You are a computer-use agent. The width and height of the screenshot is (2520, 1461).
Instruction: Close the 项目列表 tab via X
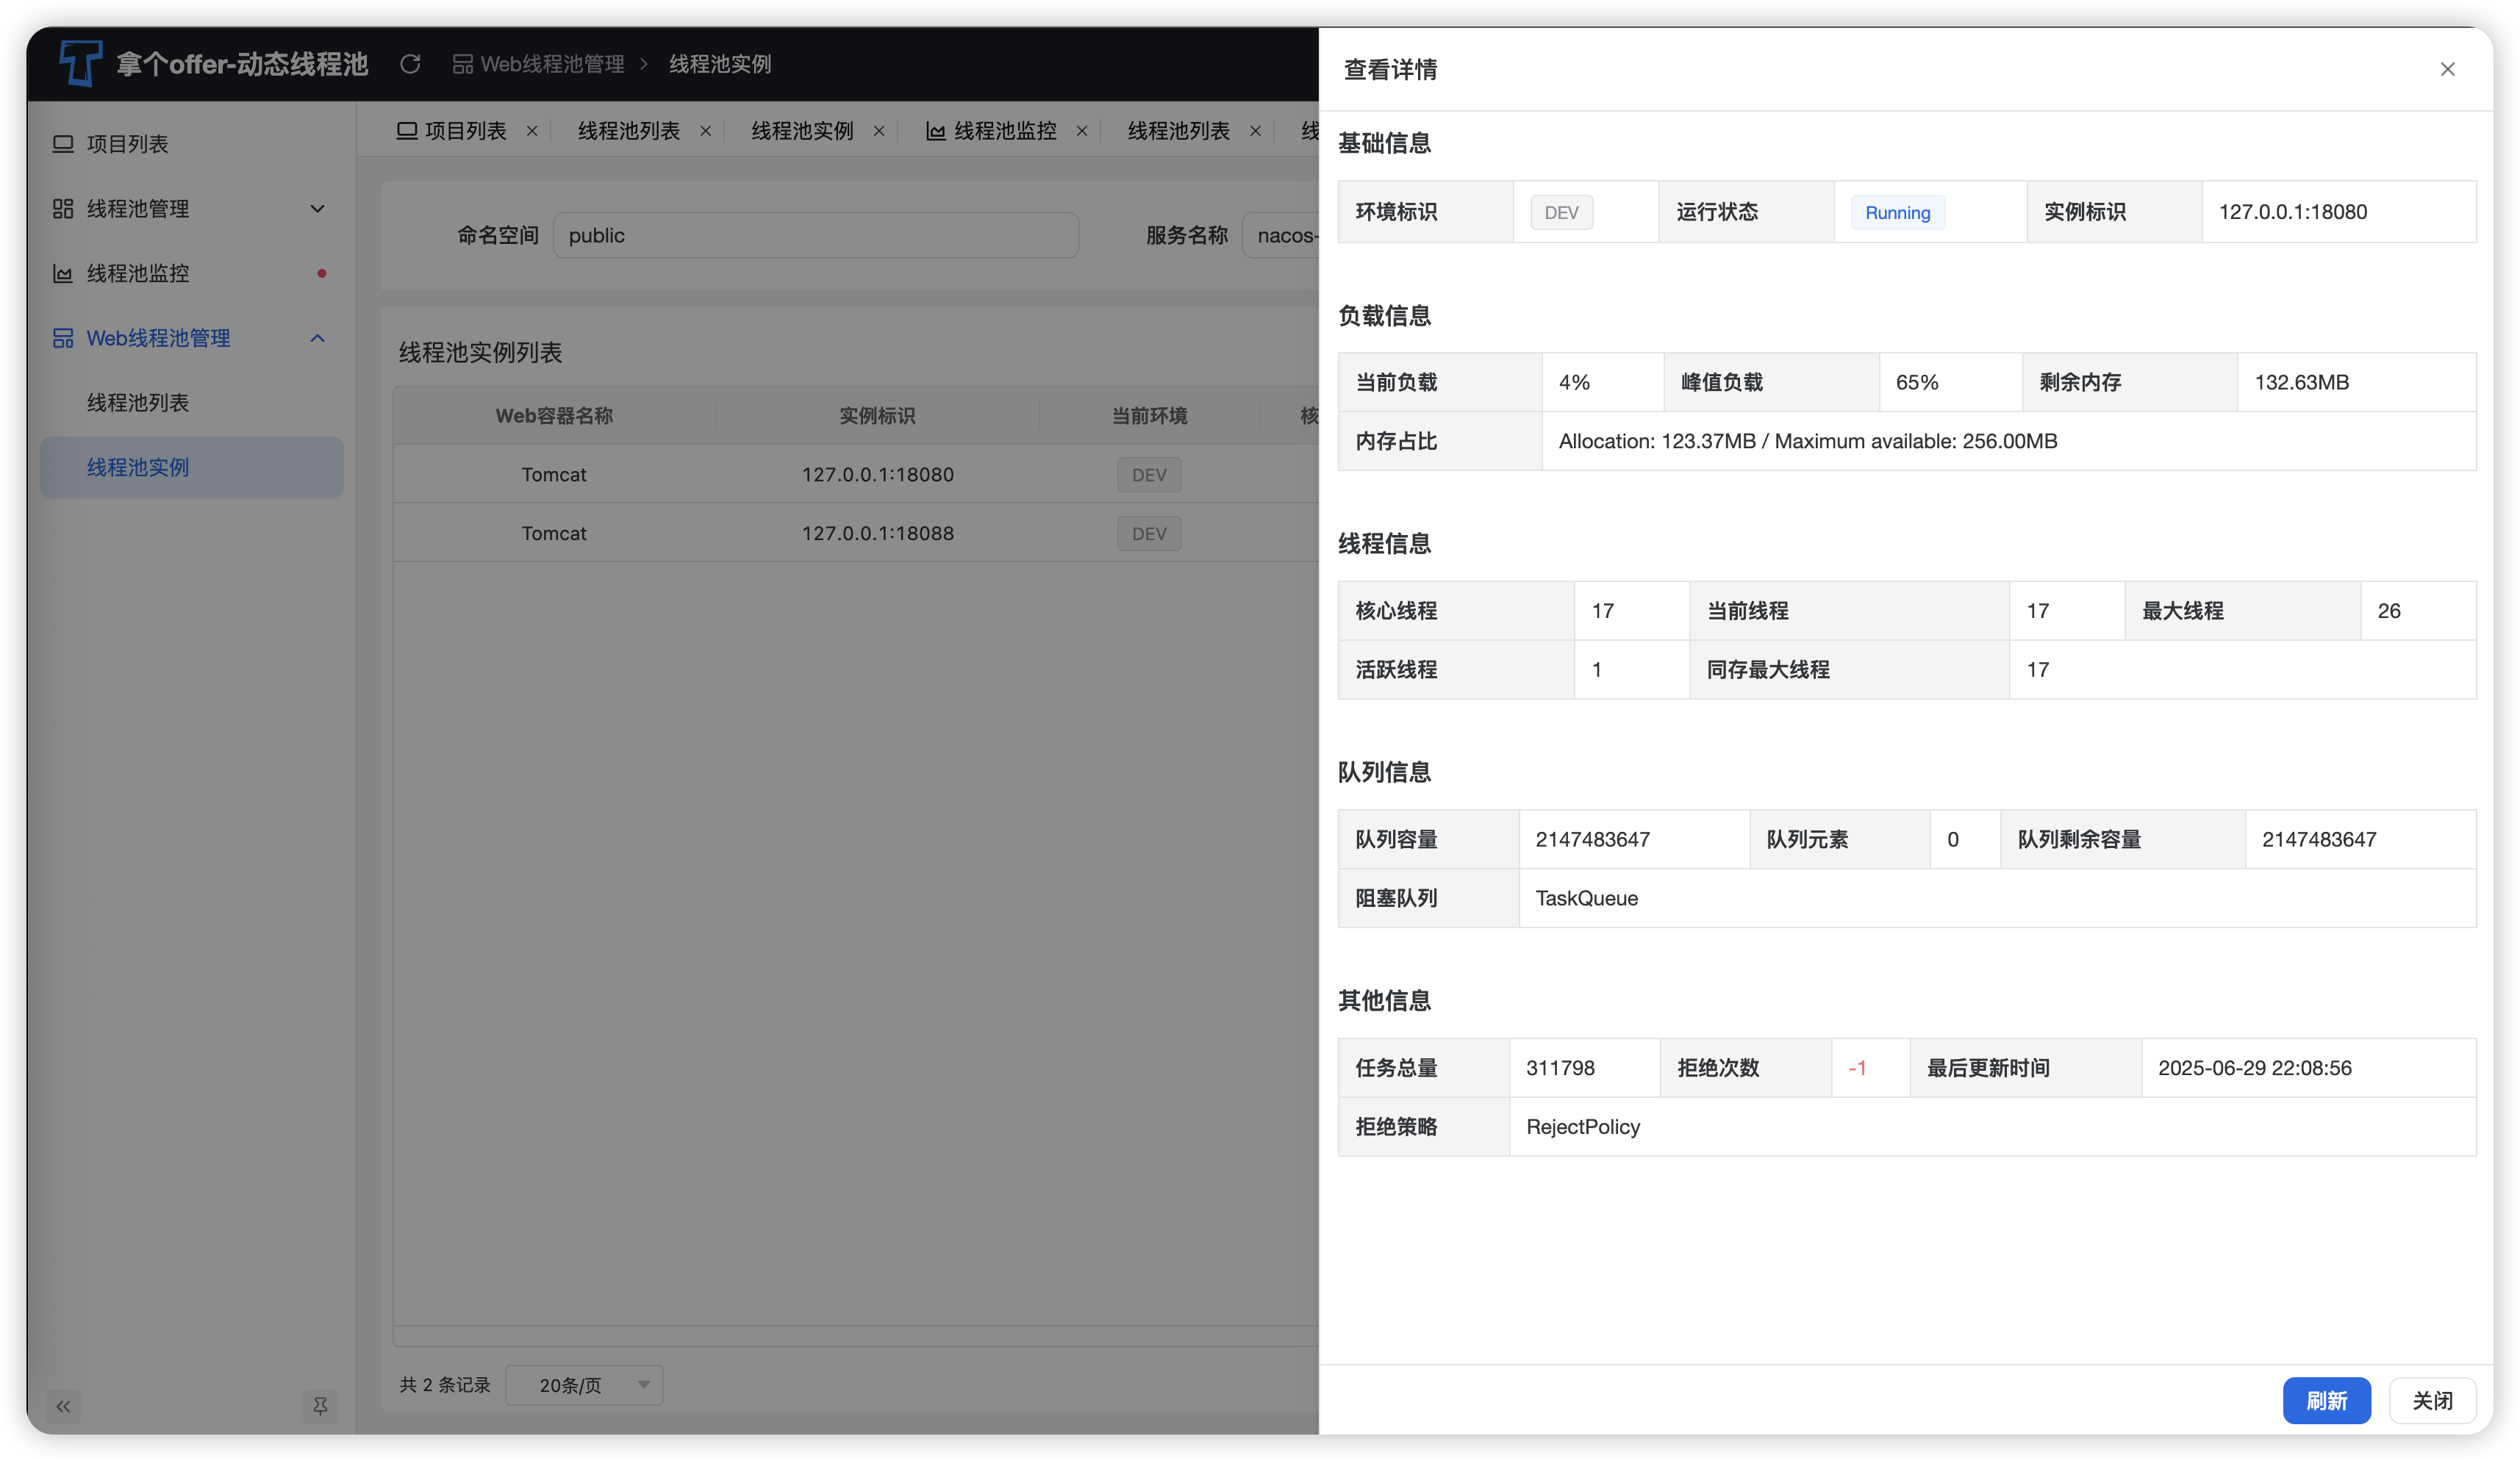532,131
